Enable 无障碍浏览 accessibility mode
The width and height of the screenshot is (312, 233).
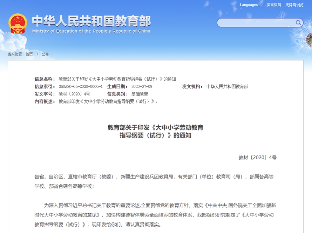294,5
